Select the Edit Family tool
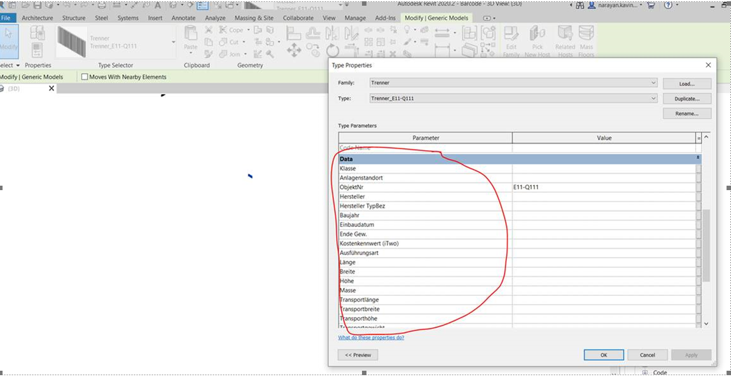Viewport: 731px width, 379px height. pos(512,37)
